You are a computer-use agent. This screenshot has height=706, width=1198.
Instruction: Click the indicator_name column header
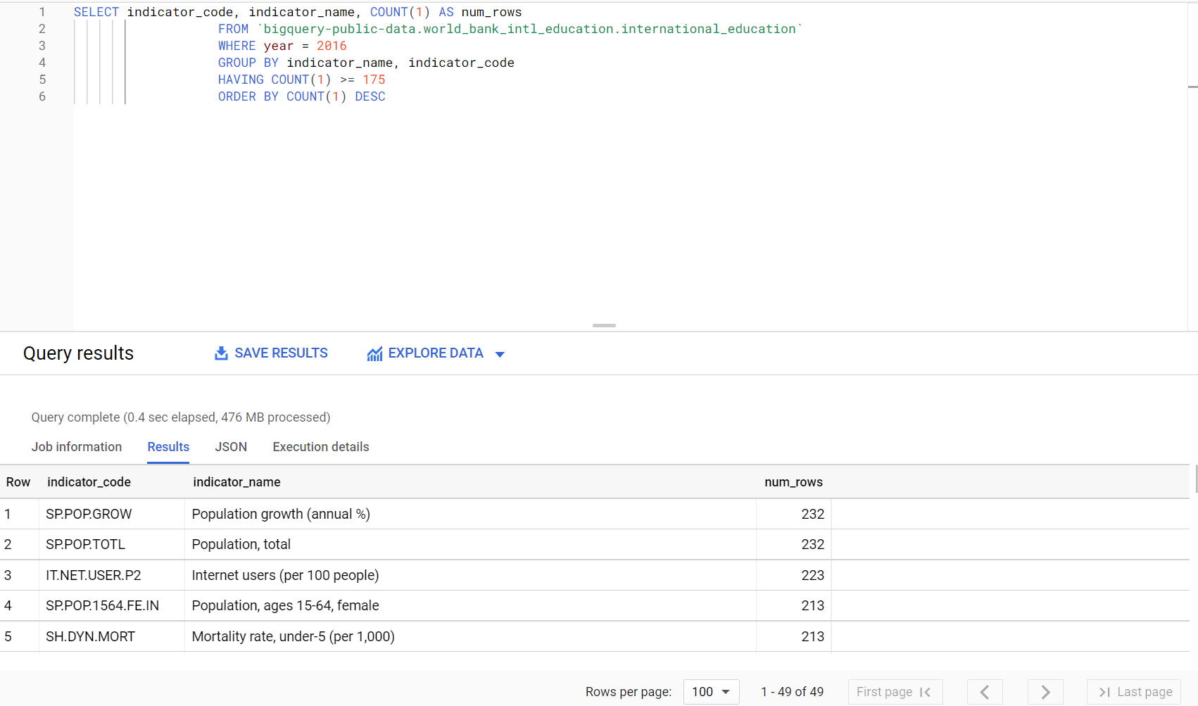[237, 482]
